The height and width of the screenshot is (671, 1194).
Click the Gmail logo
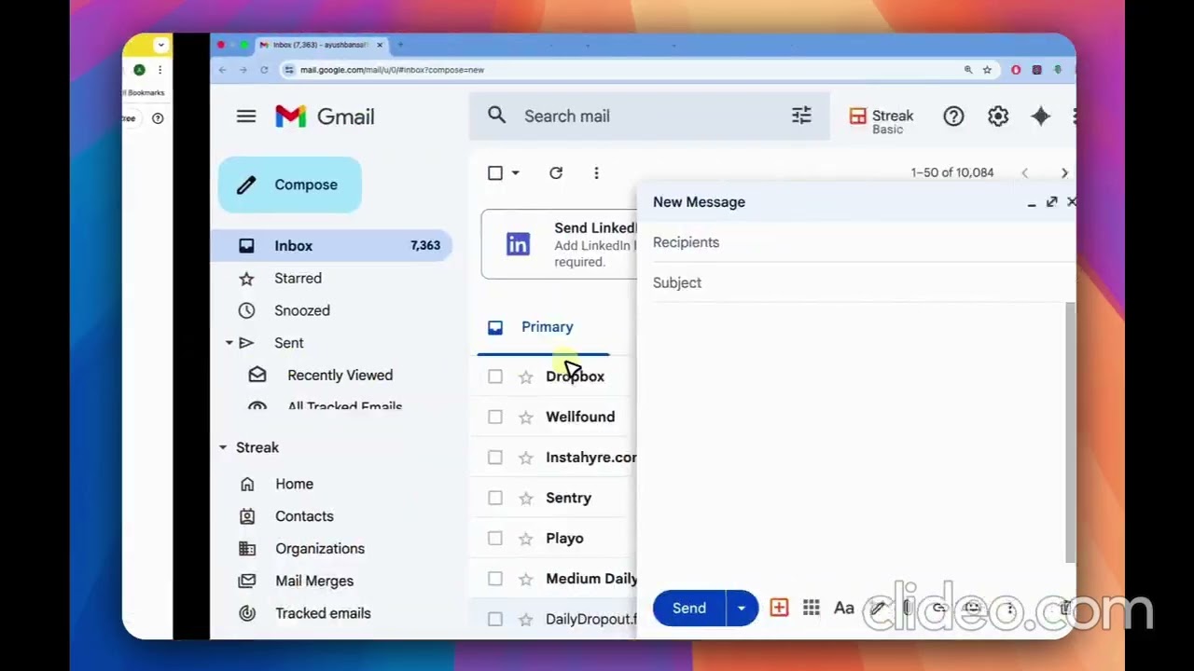[x=325, y=116]
